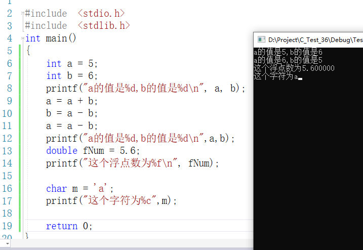
Task: Click the 'a = a + b;' statement
Action: coord(72,101)
